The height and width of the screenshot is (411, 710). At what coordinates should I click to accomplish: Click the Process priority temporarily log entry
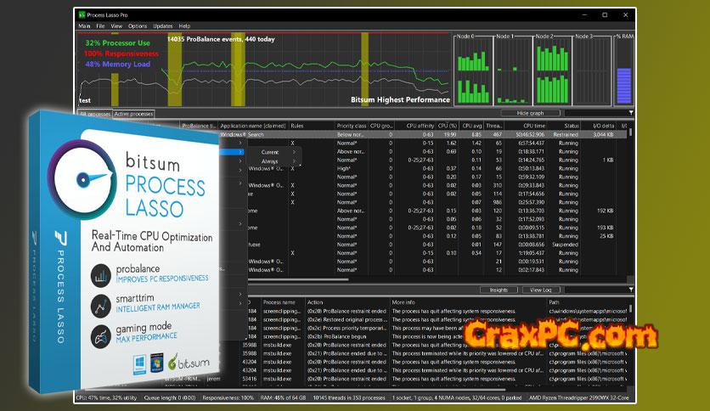[x=347, y=328]
